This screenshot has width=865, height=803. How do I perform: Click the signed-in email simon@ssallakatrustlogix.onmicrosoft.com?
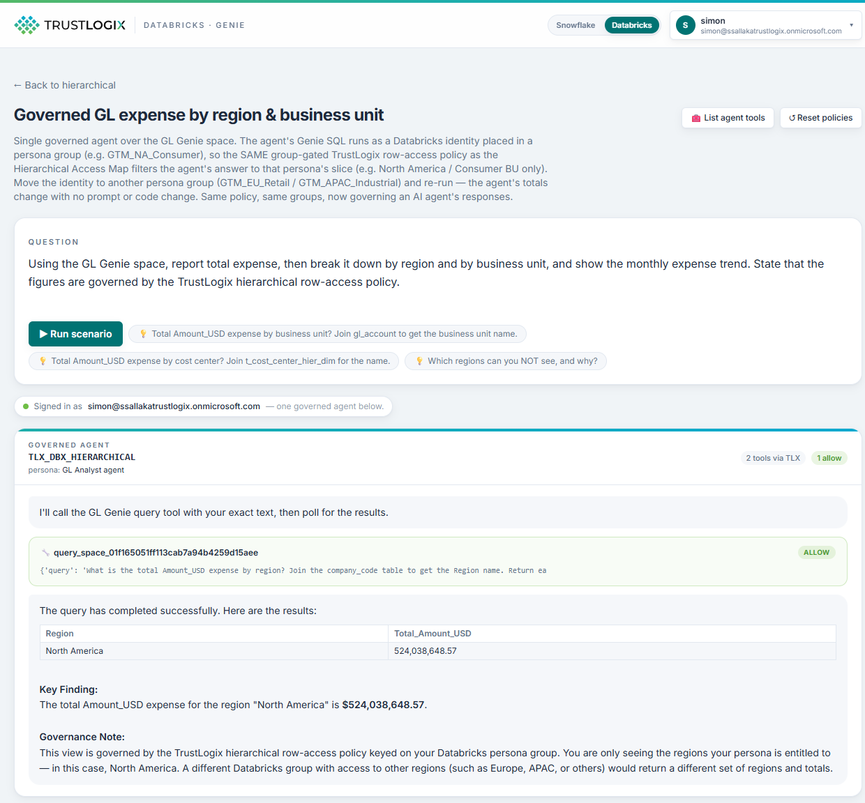(174, 406)
